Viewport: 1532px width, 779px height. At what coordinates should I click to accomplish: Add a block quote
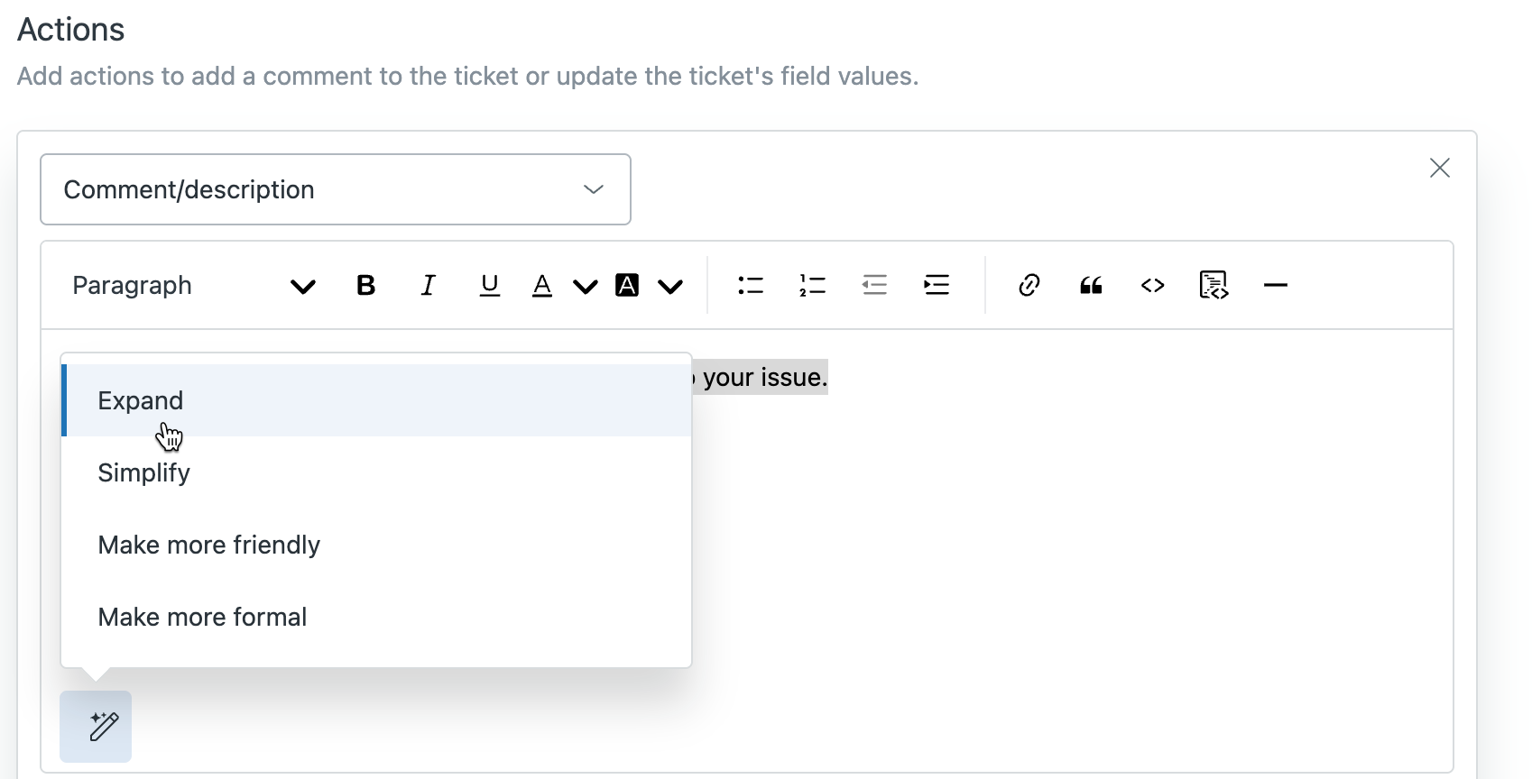pyautogui.click(x=1091, y=286)
